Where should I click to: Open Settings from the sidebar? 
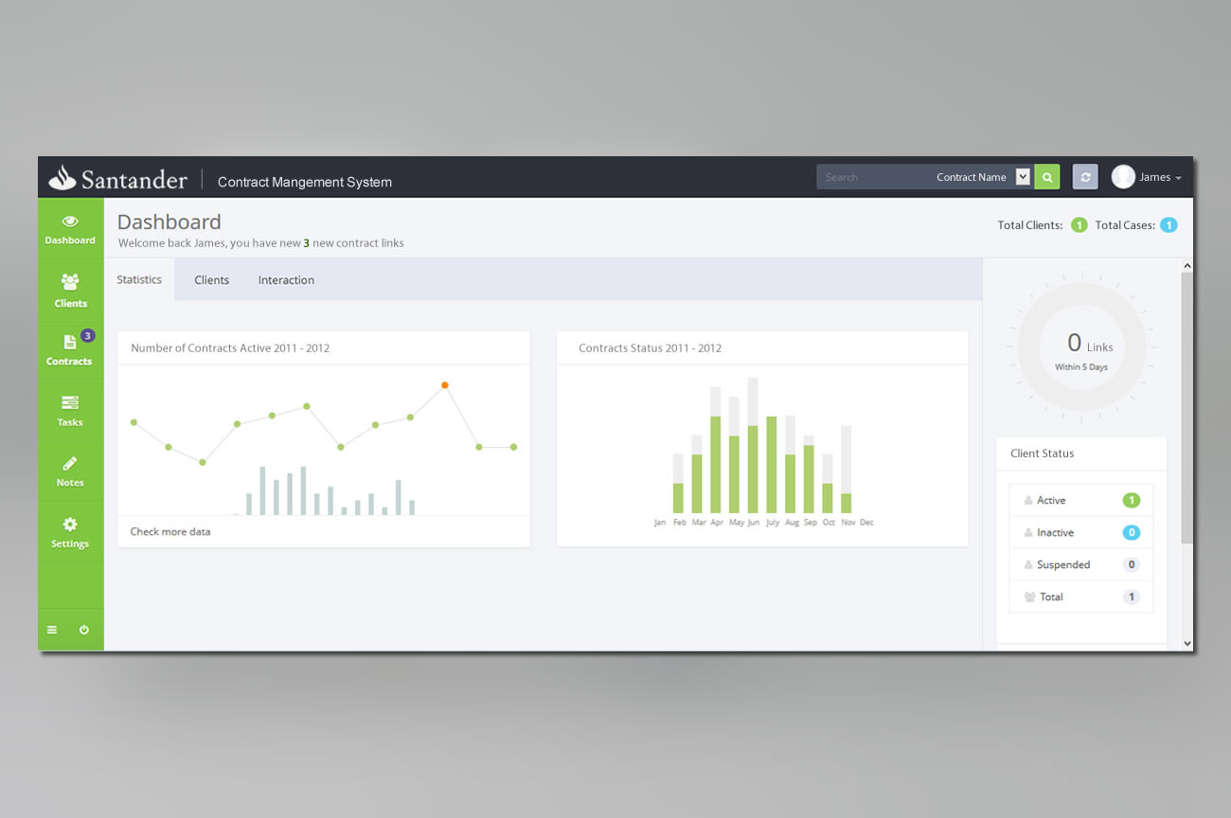[x=70, y=531]
